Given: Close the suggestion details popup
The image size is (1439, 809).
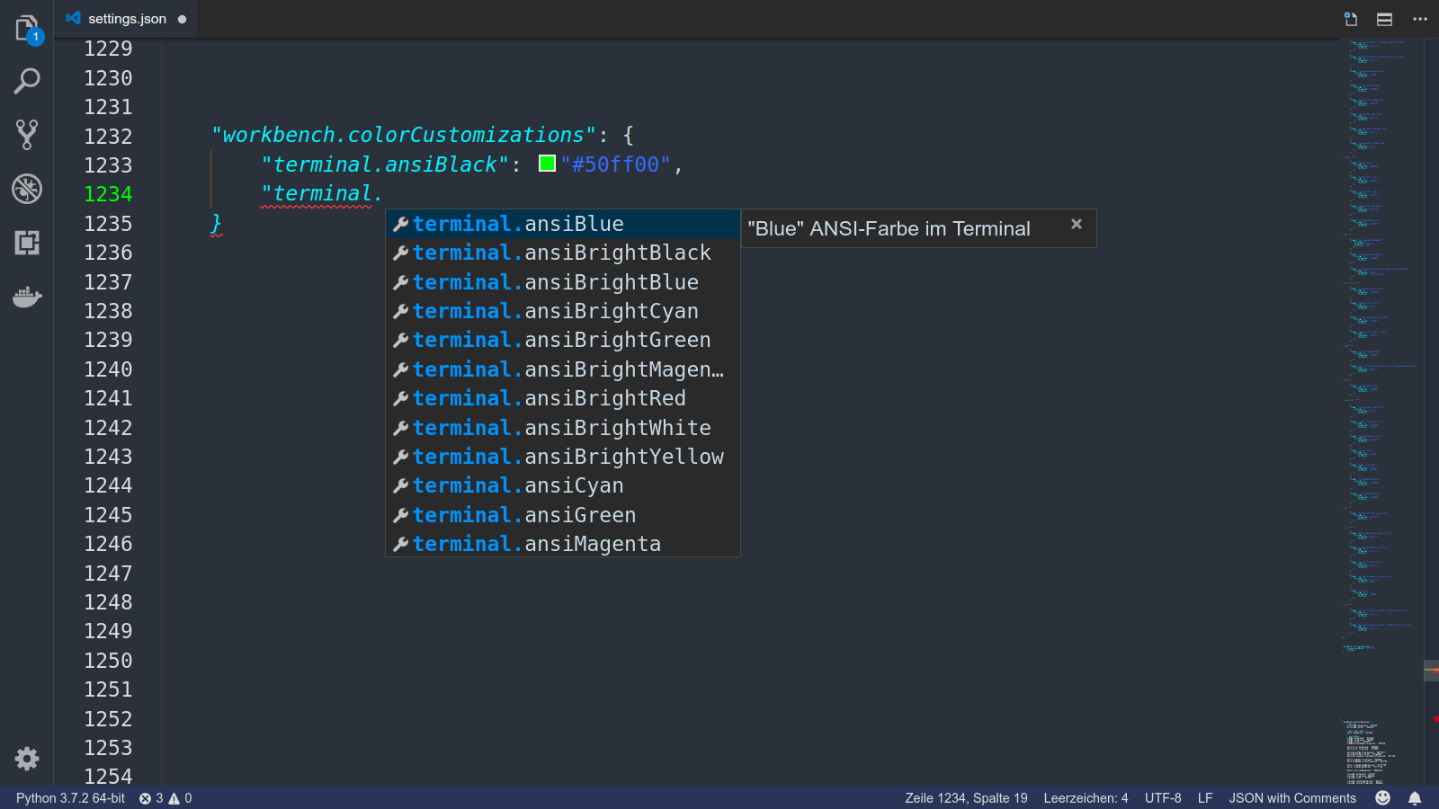Looking at the screenshot, I should click(1077, 224).
